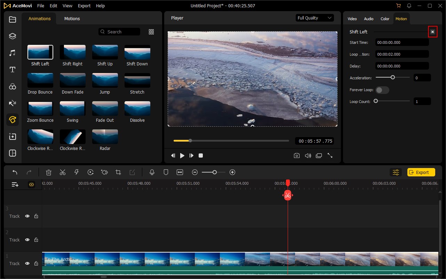This screenshot has height=279, width=446.
Task: Open the shopping cart icon
Action: (x=399, y=6)
